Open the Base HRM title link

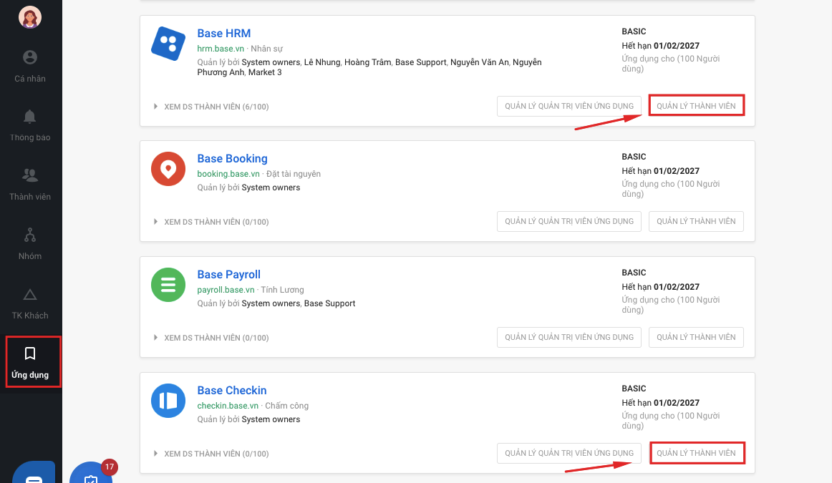pos(224,34)
